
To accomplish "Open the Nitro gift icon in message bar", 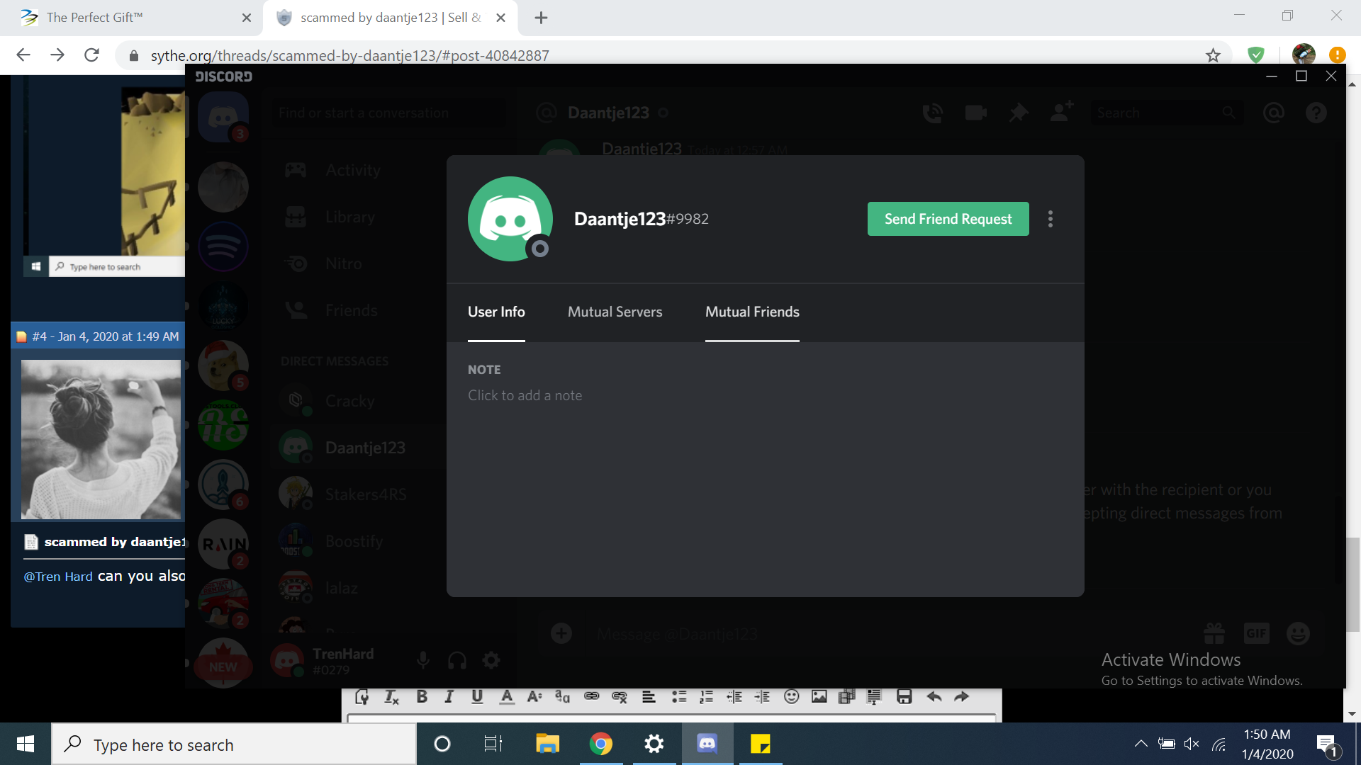I will pos(1214,633).
